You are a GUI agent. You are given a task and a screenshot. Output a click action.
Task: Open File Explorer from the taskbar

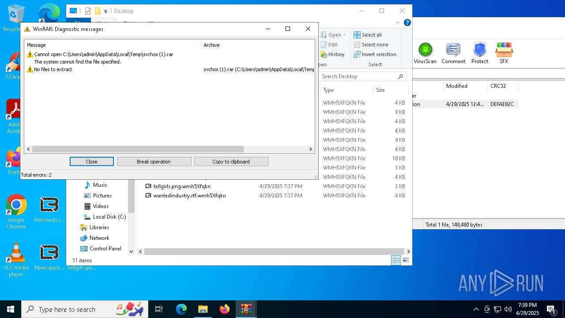pos(203,309)
